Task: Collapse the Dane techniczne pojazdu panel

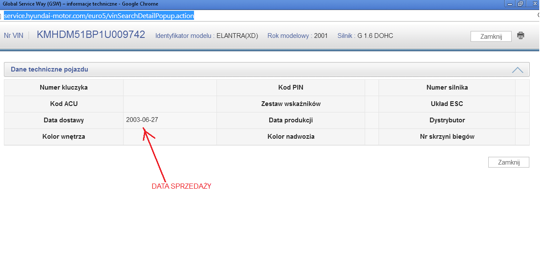Action: coord(517,70)
